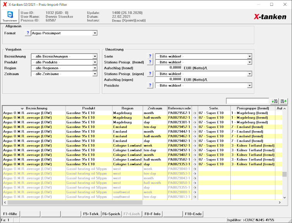Screen dimensions: 292x223
Task: Open help for Stations-Preisgr. (fremd)
Action: (x=150, y=62)
